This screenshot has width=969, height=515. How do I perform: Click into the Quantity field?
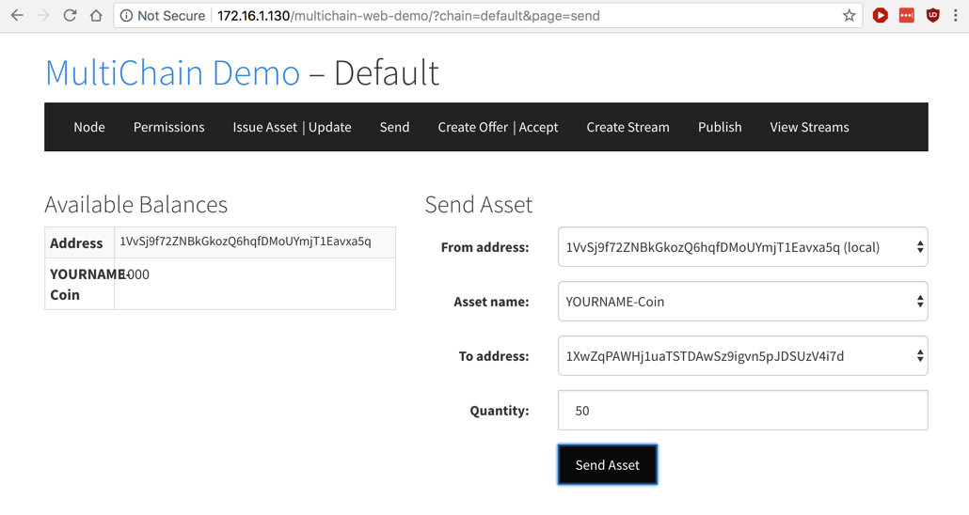point(742,411)
